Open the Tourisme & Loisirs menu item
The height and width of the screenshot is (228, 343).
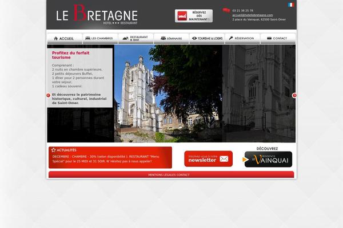(207, 39)
